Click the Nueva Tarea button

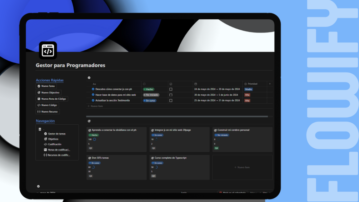pyautogui.click(x=46, y=86)
